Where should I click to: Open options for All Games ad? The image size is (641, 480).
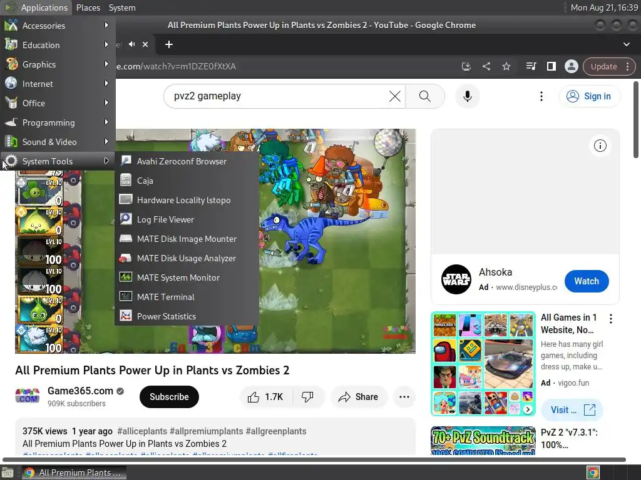click(x=611, y=319)
